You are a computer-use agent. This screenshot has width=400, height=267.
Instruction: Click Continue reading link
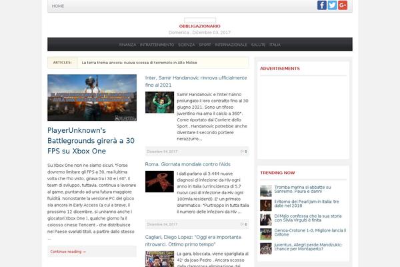tap(68, 252)
